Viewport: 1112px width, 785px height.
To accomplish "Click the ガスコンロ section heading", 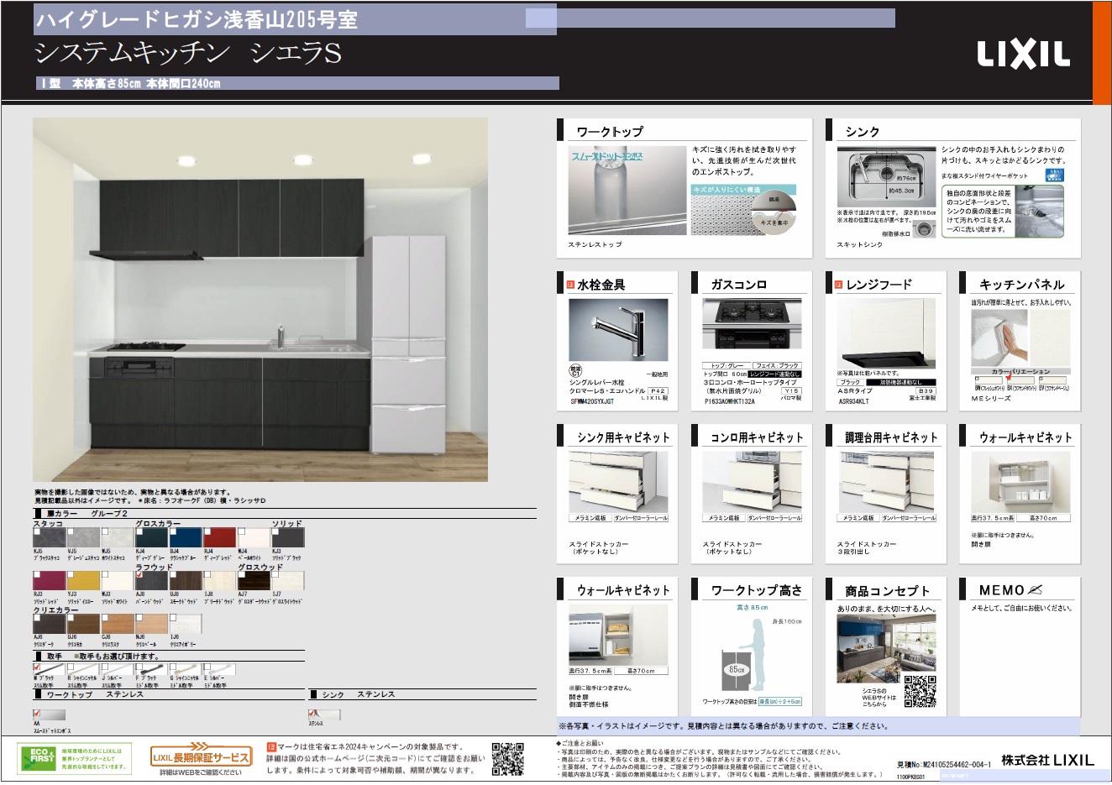I will (739, 285).
